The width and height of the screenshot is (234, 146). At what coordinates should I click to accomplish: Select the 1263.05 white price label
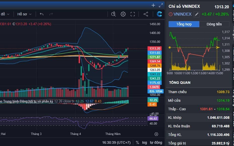155,70
